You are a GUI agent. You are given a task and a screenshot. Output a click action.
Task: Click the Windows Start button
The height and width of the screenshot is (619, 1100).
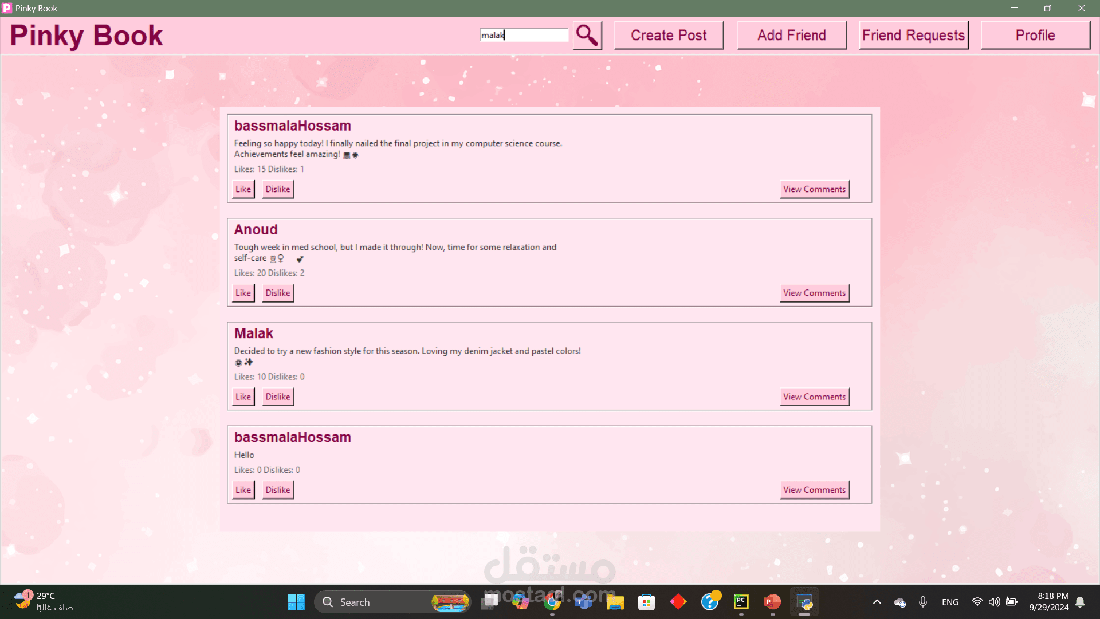coord(296,602)
